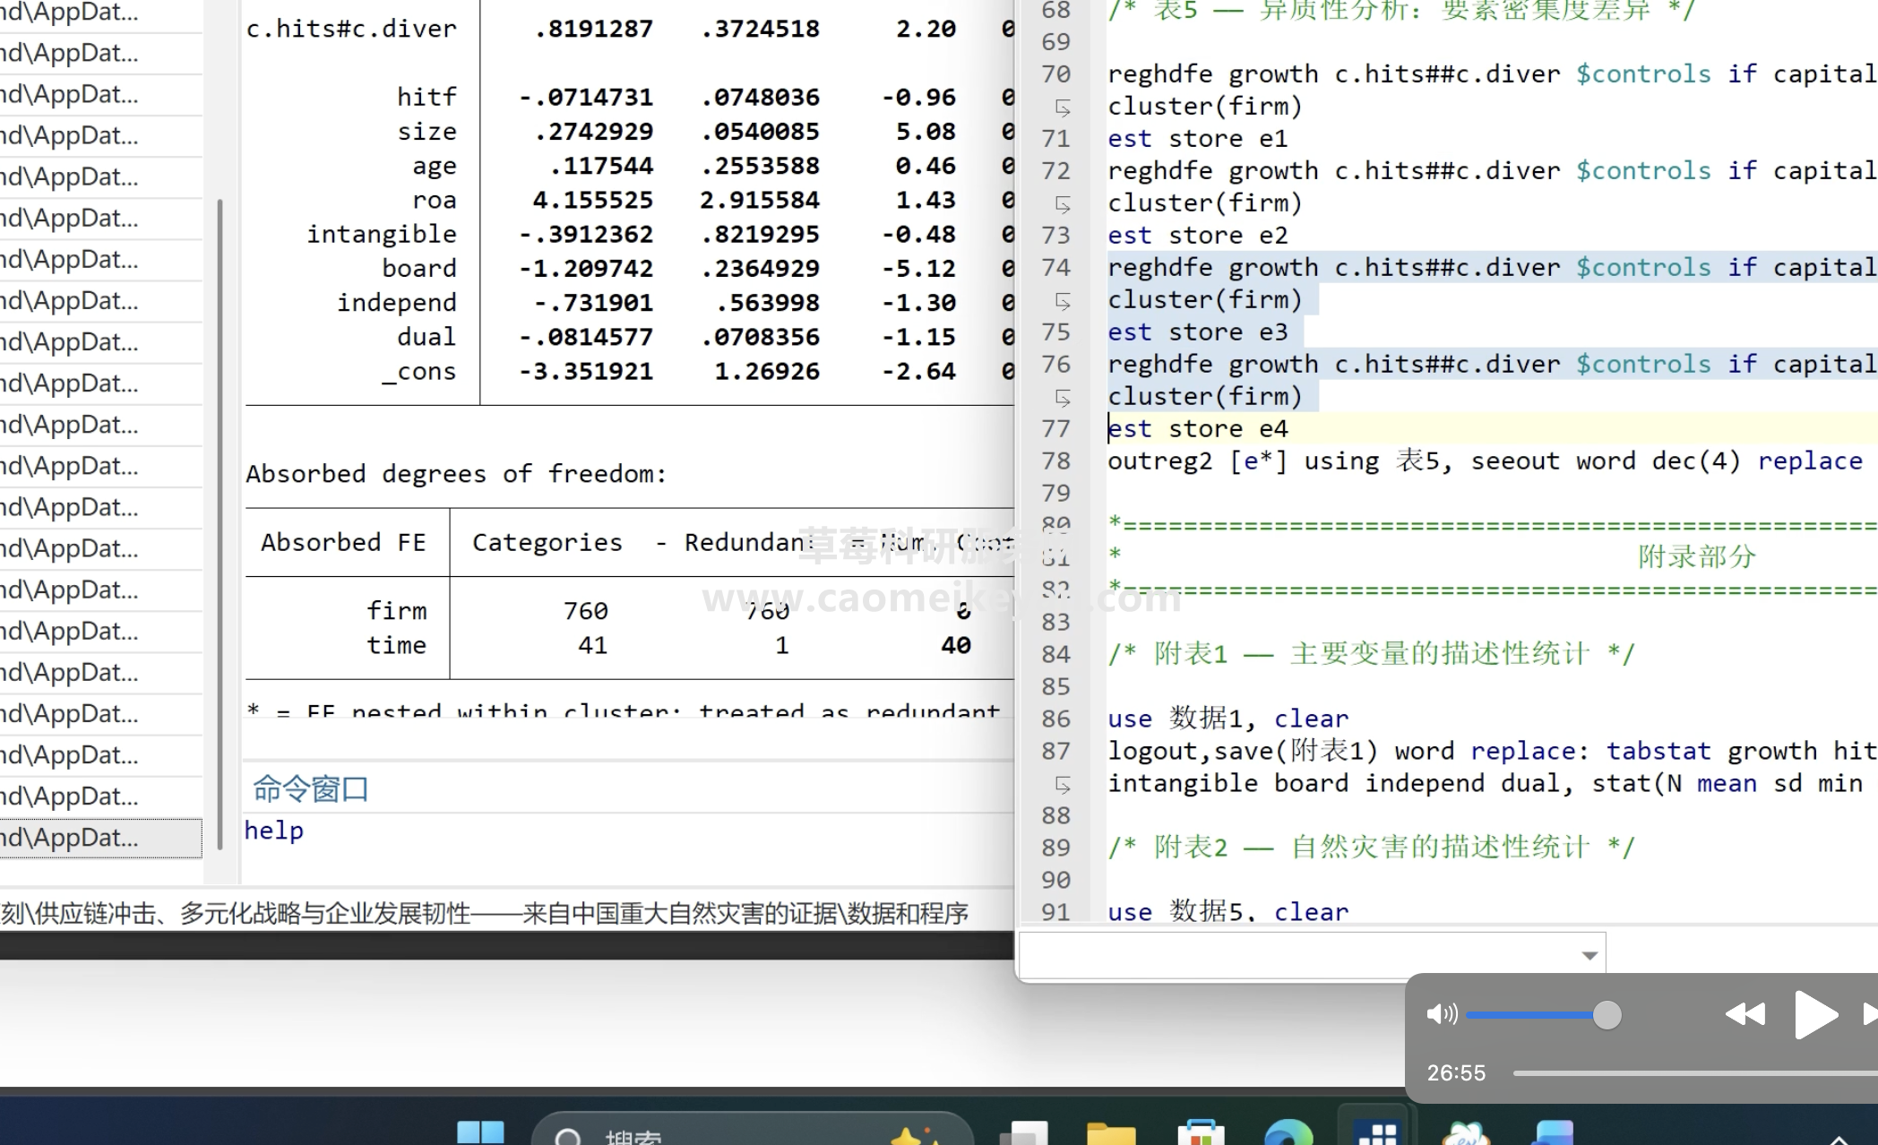1878x1145 pixels.
Task: Open Microsoft Store from the taskbar
Action: tap(1201, 1134)
